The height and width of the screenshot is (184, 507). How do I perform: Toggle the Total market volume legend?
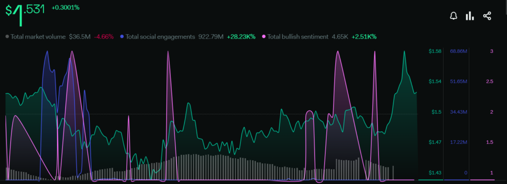point(38,37)
